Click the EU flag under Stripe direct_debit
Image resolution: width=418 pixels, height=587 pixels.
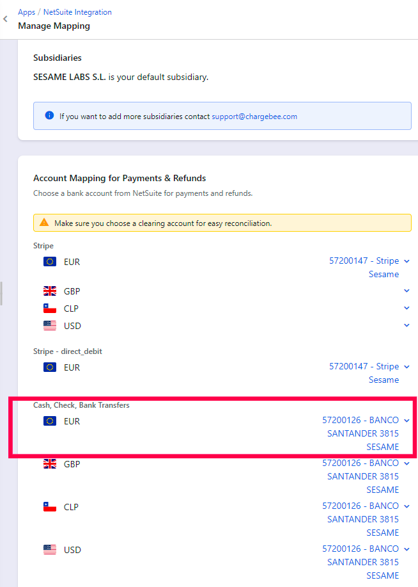pos(50,367)
